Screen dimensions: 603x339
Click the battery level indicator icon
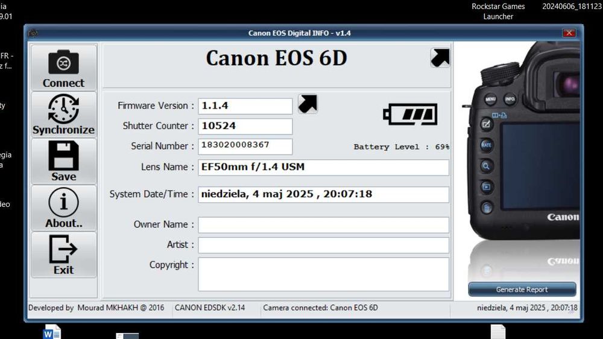(x=410, y=114)
